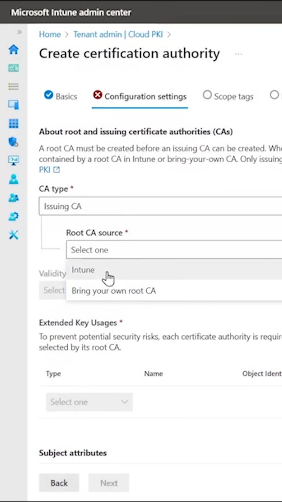
Task: Click the Subject attributes heading
Action: tap(73, 453)
